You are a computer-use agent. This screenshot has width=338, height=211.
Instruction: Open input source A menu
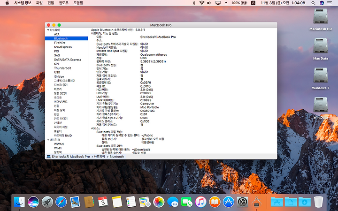[x=253, y=3]
